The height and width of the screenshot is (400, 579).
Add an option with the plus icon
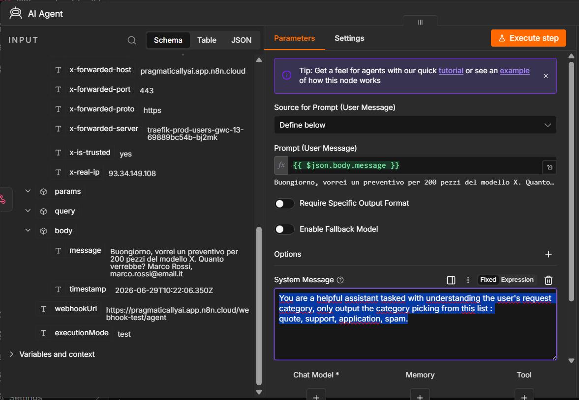549,254
